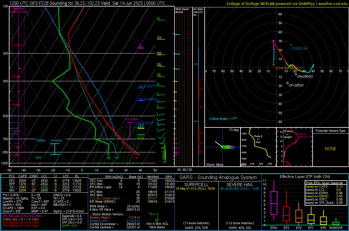Click the SR Wind v. Height chart label
This screenshot has height=231, width=349.
point(288,134)
